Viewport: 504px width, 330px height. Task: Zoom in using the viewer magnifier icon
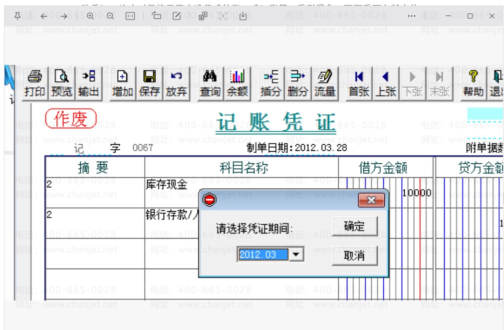point(90,16)
